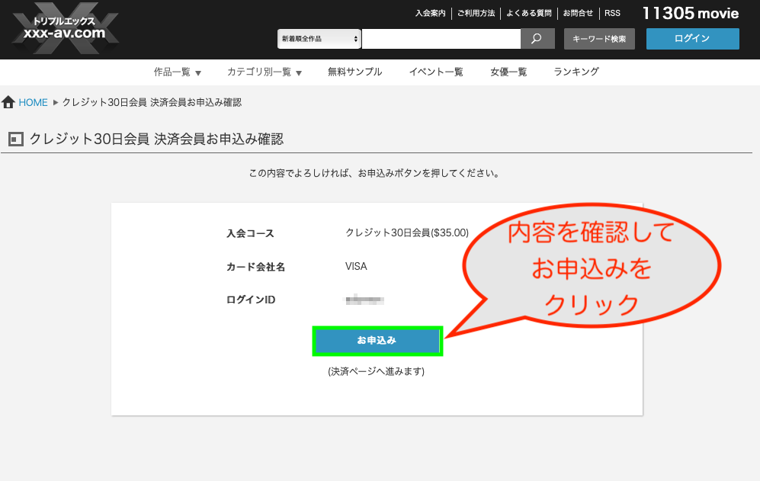Click the home icon in breadcrumb
The height and width of the screenshot is (481, 760).
click(x=8, y=102)
